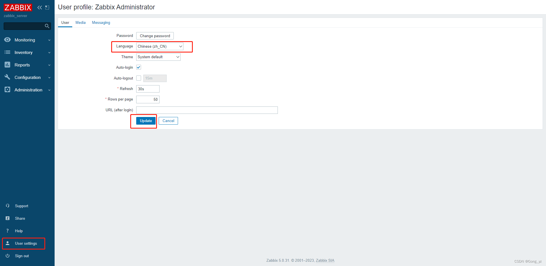Expand the Reports menu chevron
Screen dimensions: 546x266
click(49, 65)
